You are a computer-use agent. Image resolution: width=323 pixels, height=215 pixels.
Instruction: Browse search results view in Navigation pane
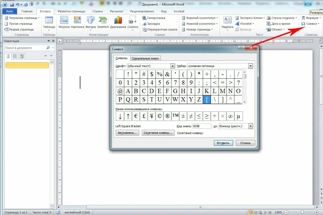tap(22, 56)
